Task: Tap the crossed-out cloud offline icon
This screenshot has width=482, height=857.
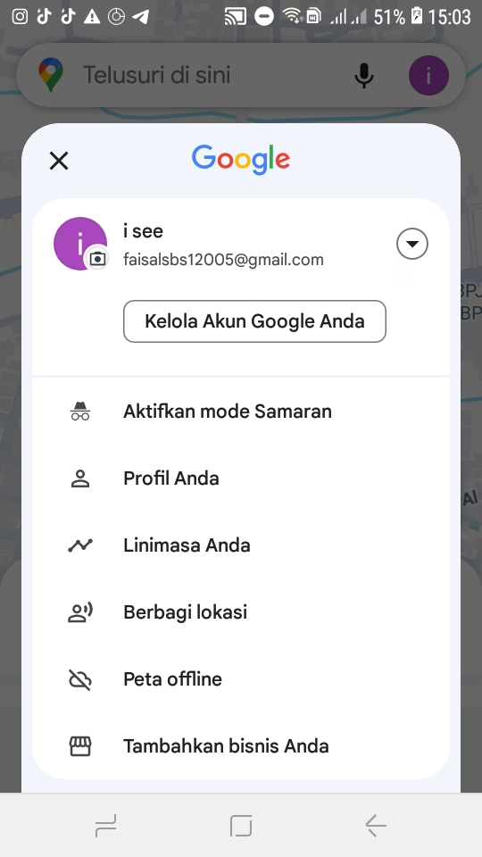Action: pos(80,679)
